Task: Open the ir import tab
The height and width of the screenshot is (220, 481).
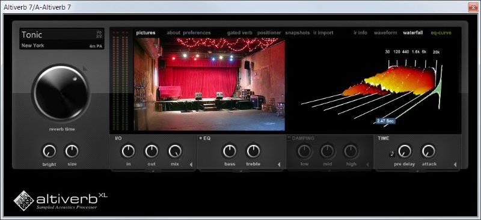Action: (x=323, y=33)
